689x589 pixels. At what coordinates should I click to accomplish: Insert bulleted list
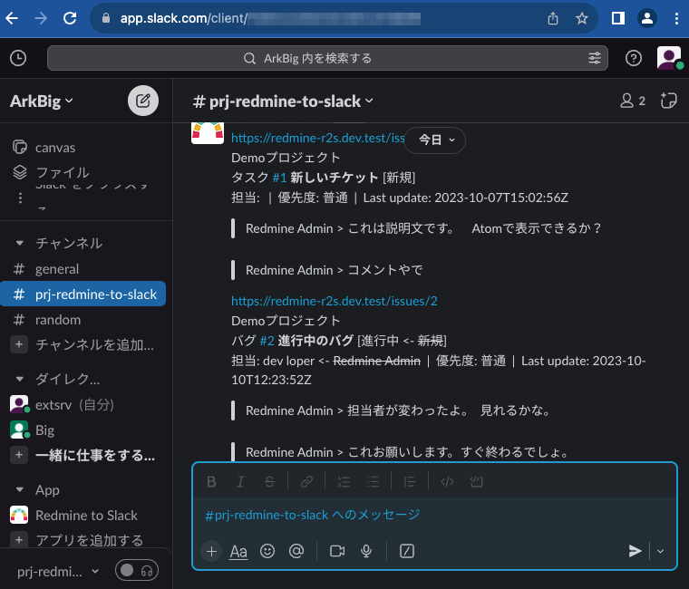click(374, 482)
